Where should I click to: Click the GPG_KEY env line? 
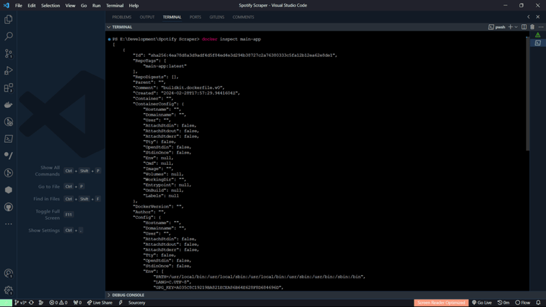[x=218, y=288]
